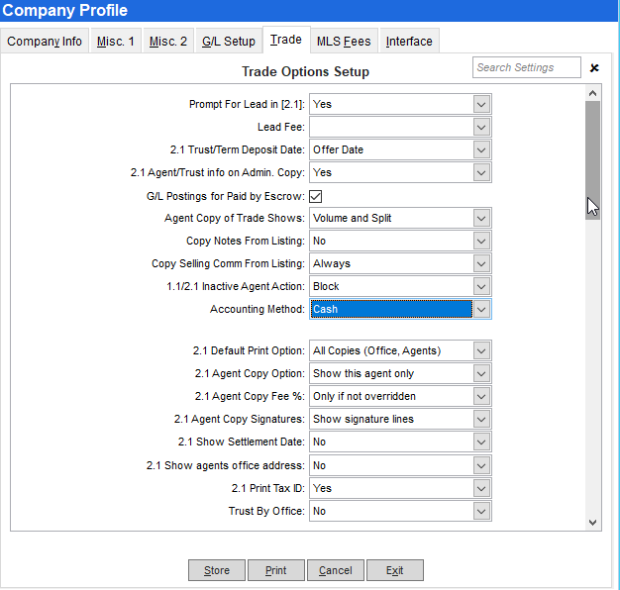The height and width of the screenshot is (590, 620).
Task: Select the Interface tab
Action: tap(409, 42)
